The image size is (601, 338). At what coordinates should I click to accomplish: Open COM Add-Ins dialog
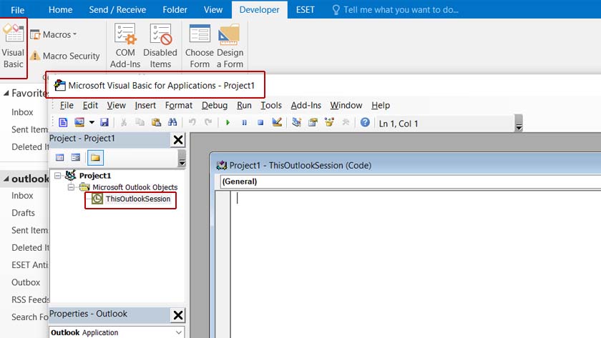tap(125, 46)
